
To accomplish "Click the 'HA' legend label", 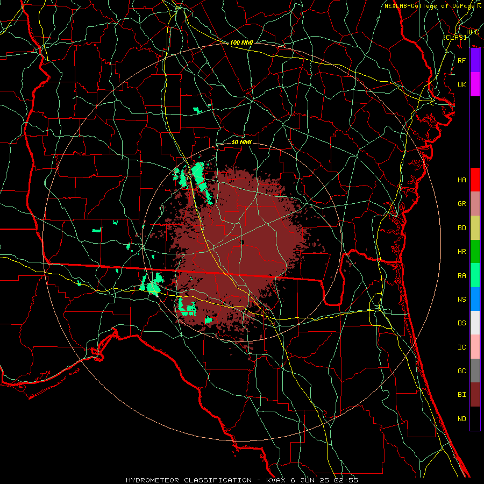I will point(461,180).
